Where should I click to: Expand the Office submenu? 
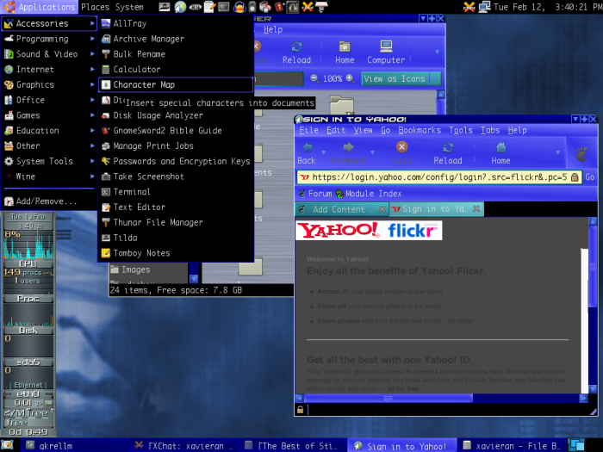pos(49,100)
